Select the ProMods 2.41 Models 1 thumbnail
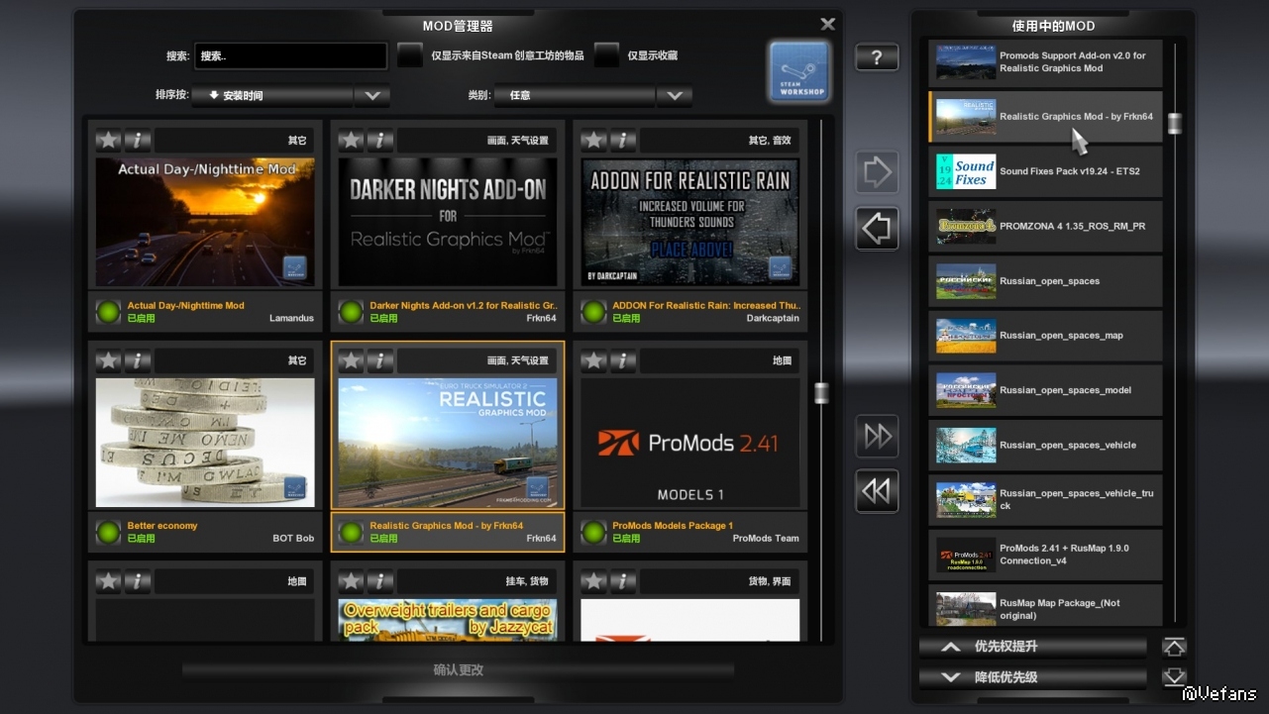Image resolution: width=1269 pixels, height=714 pixels. click(x=690, y=443)
